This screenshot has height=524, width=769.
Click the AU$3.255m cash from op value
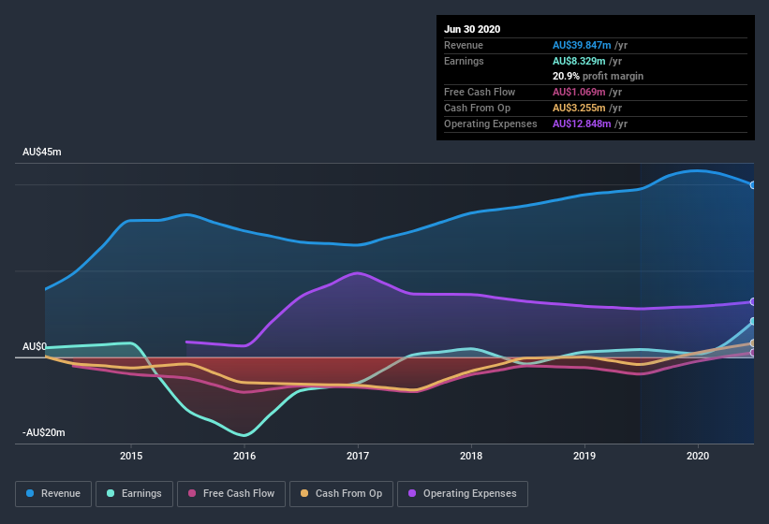pos(579,108)
